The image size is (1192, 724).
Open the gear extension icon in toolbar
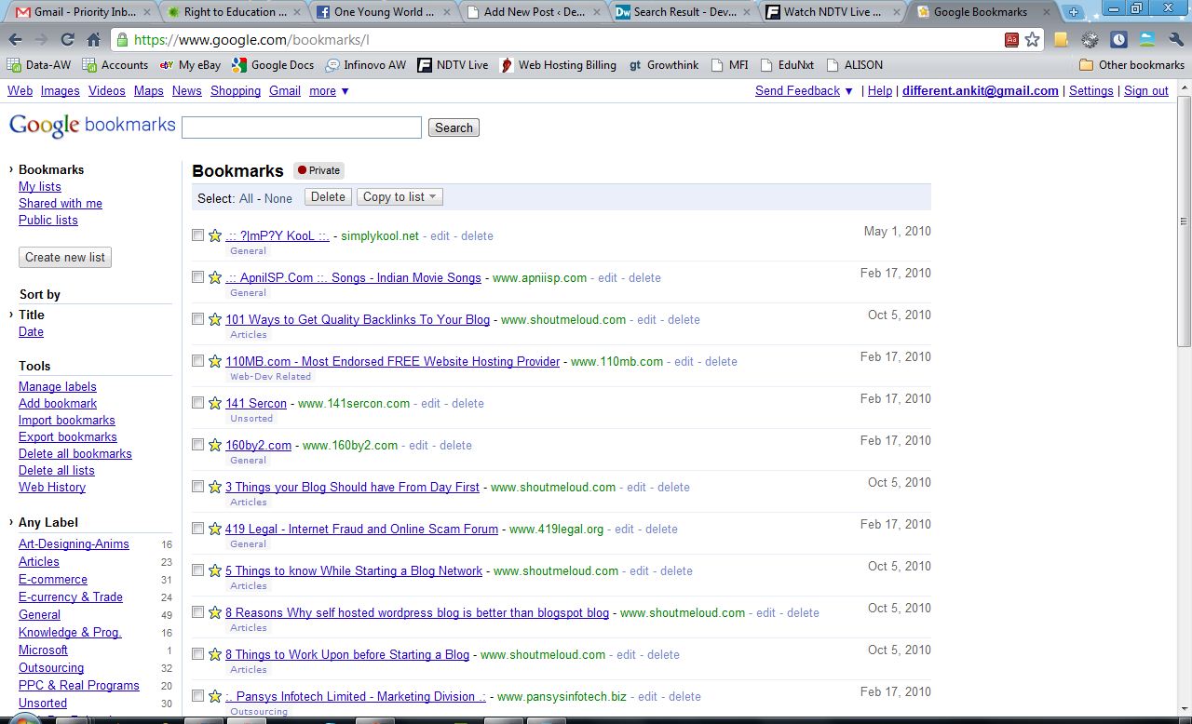[1090, 40]
